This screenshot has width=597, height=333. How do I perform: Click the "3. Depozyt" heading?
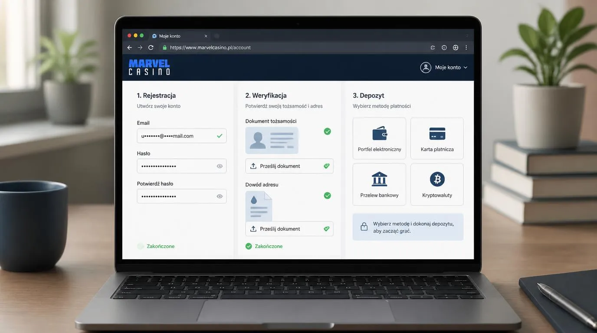coord(368,95)
